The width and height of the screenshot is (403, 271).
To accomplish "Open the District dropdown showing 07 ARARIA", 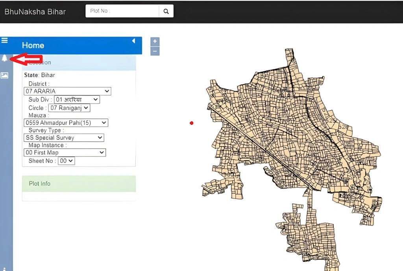I will 67,91.
